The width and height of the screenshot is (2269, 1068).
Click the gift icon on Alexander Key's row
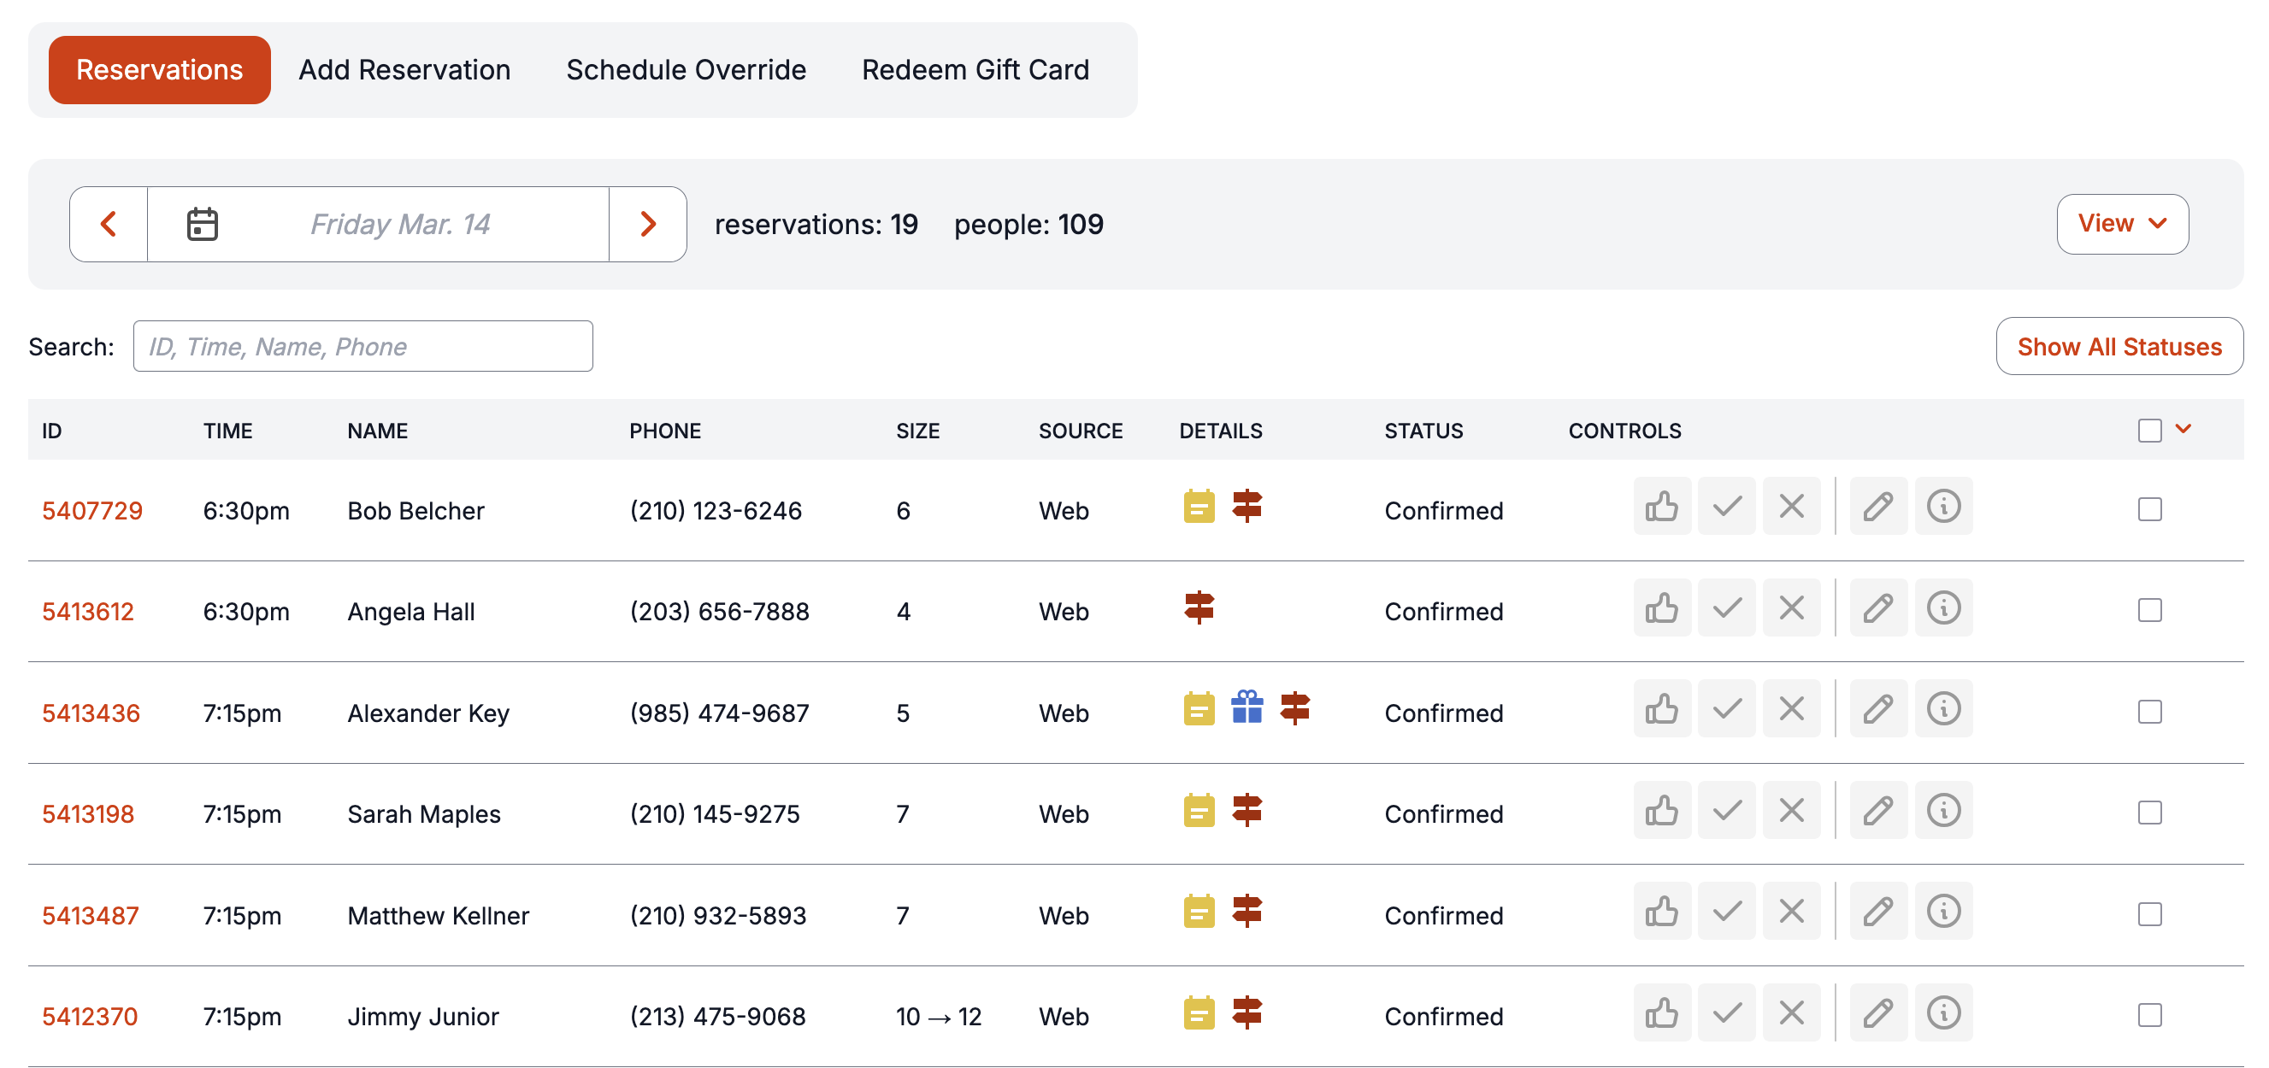[x=1246, y=709]
